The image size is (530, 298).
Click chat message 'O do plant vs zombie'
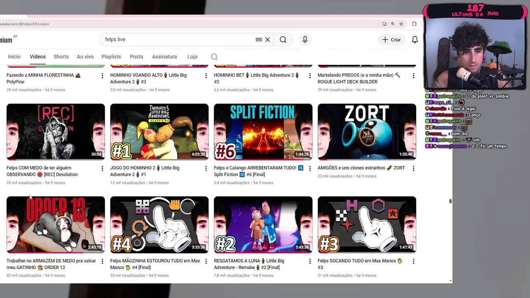coord(487,96)
